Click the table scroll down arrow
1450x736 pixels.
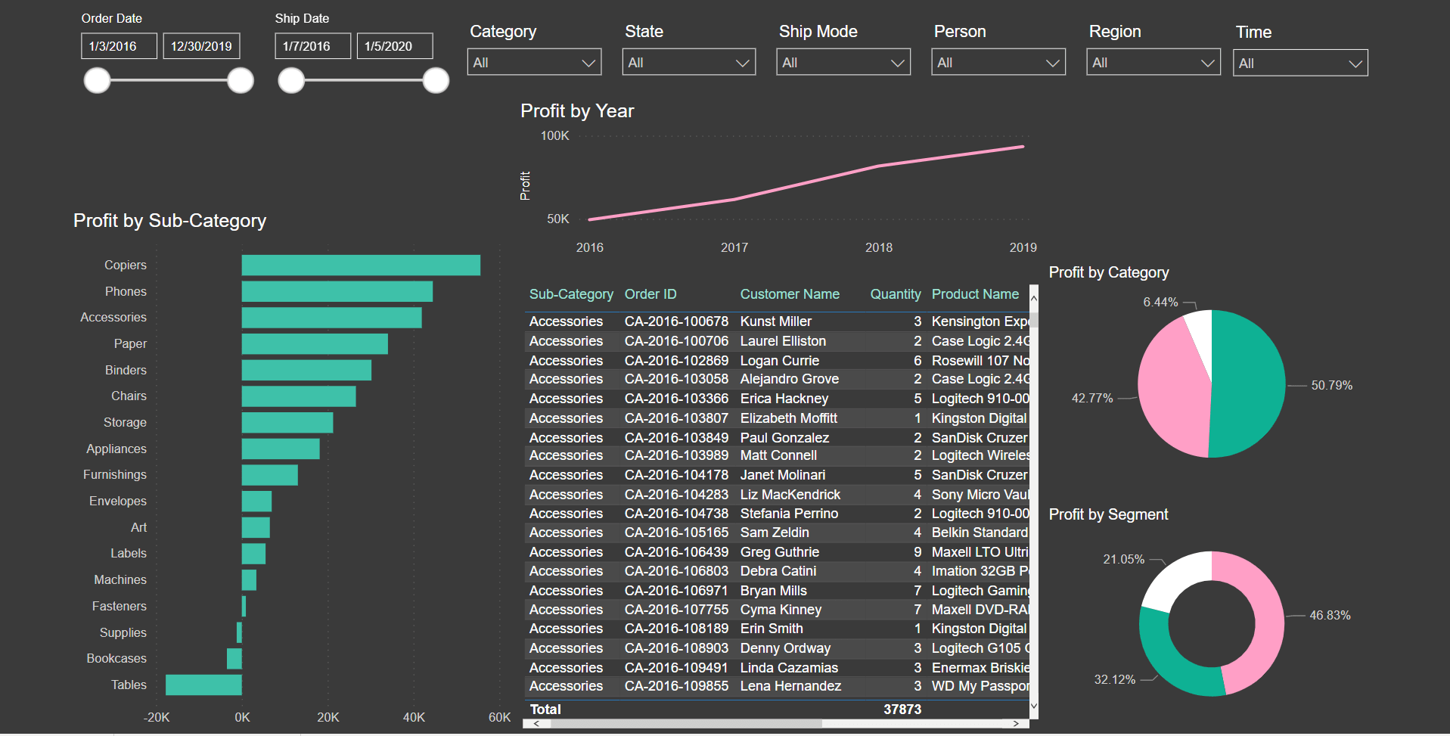1034,706
